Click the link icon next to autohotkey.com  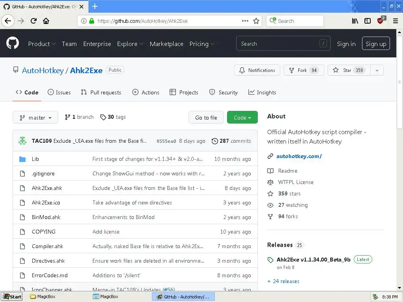(270, 156)
